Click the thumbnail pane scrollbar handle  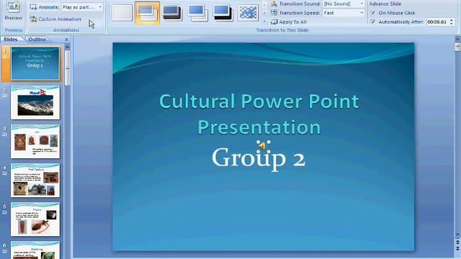tap(67, 68)
